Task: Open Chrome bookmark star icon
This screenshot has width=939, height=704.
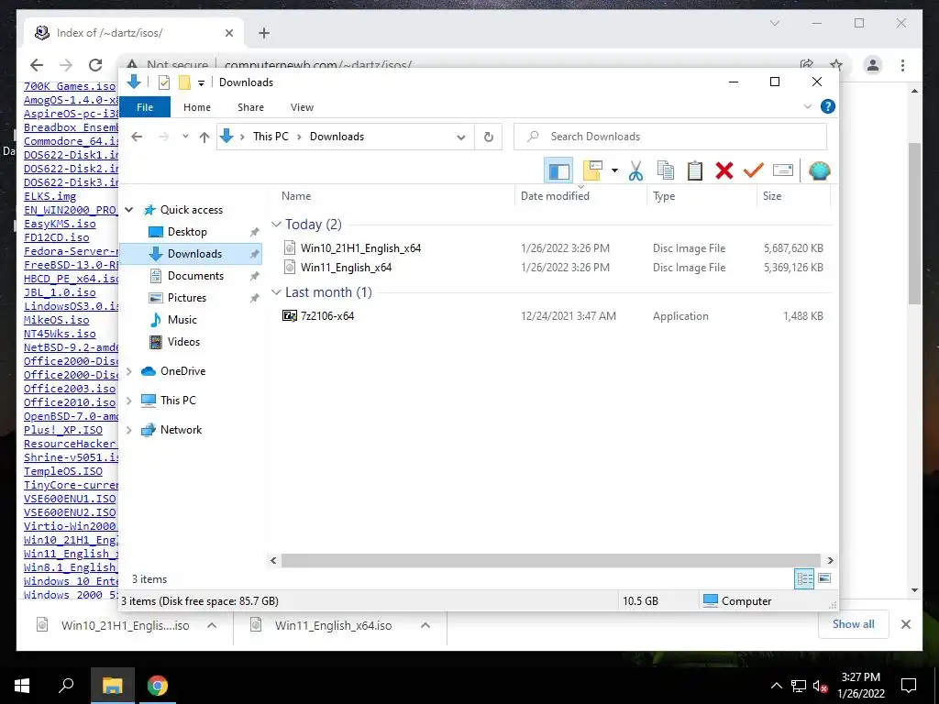Action: point(836,65)
